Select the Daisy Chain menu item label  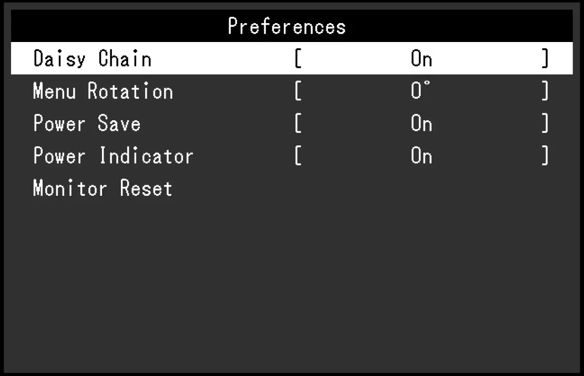tap(93, 59)
